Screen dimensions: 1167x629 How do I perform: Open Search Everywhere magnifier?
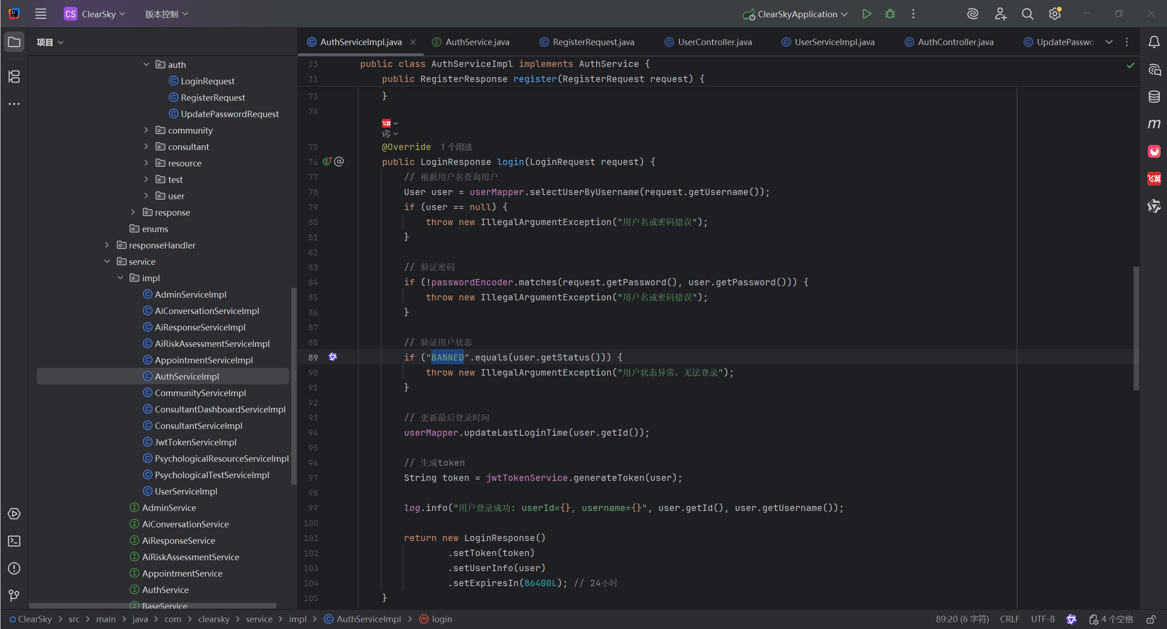(x=1027, y=14)
